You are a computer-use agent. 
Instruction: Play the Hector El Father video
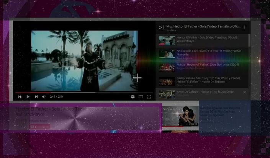28,97
